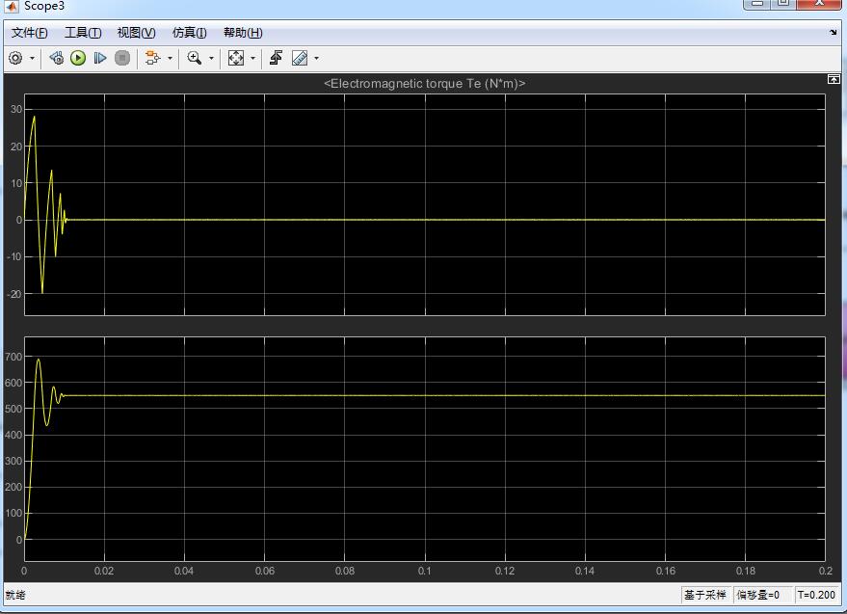
Task: Click the dock scope arrow at menu bar end
Action: click(x=833, y=33)
